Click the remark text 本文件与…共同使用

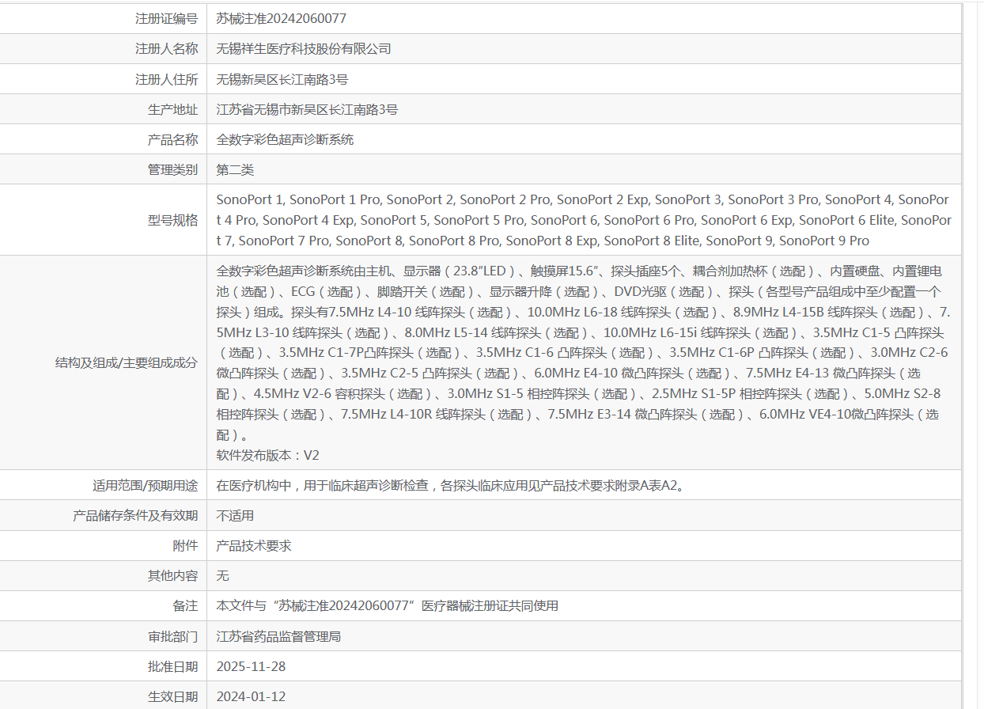[x=388, y=606]
